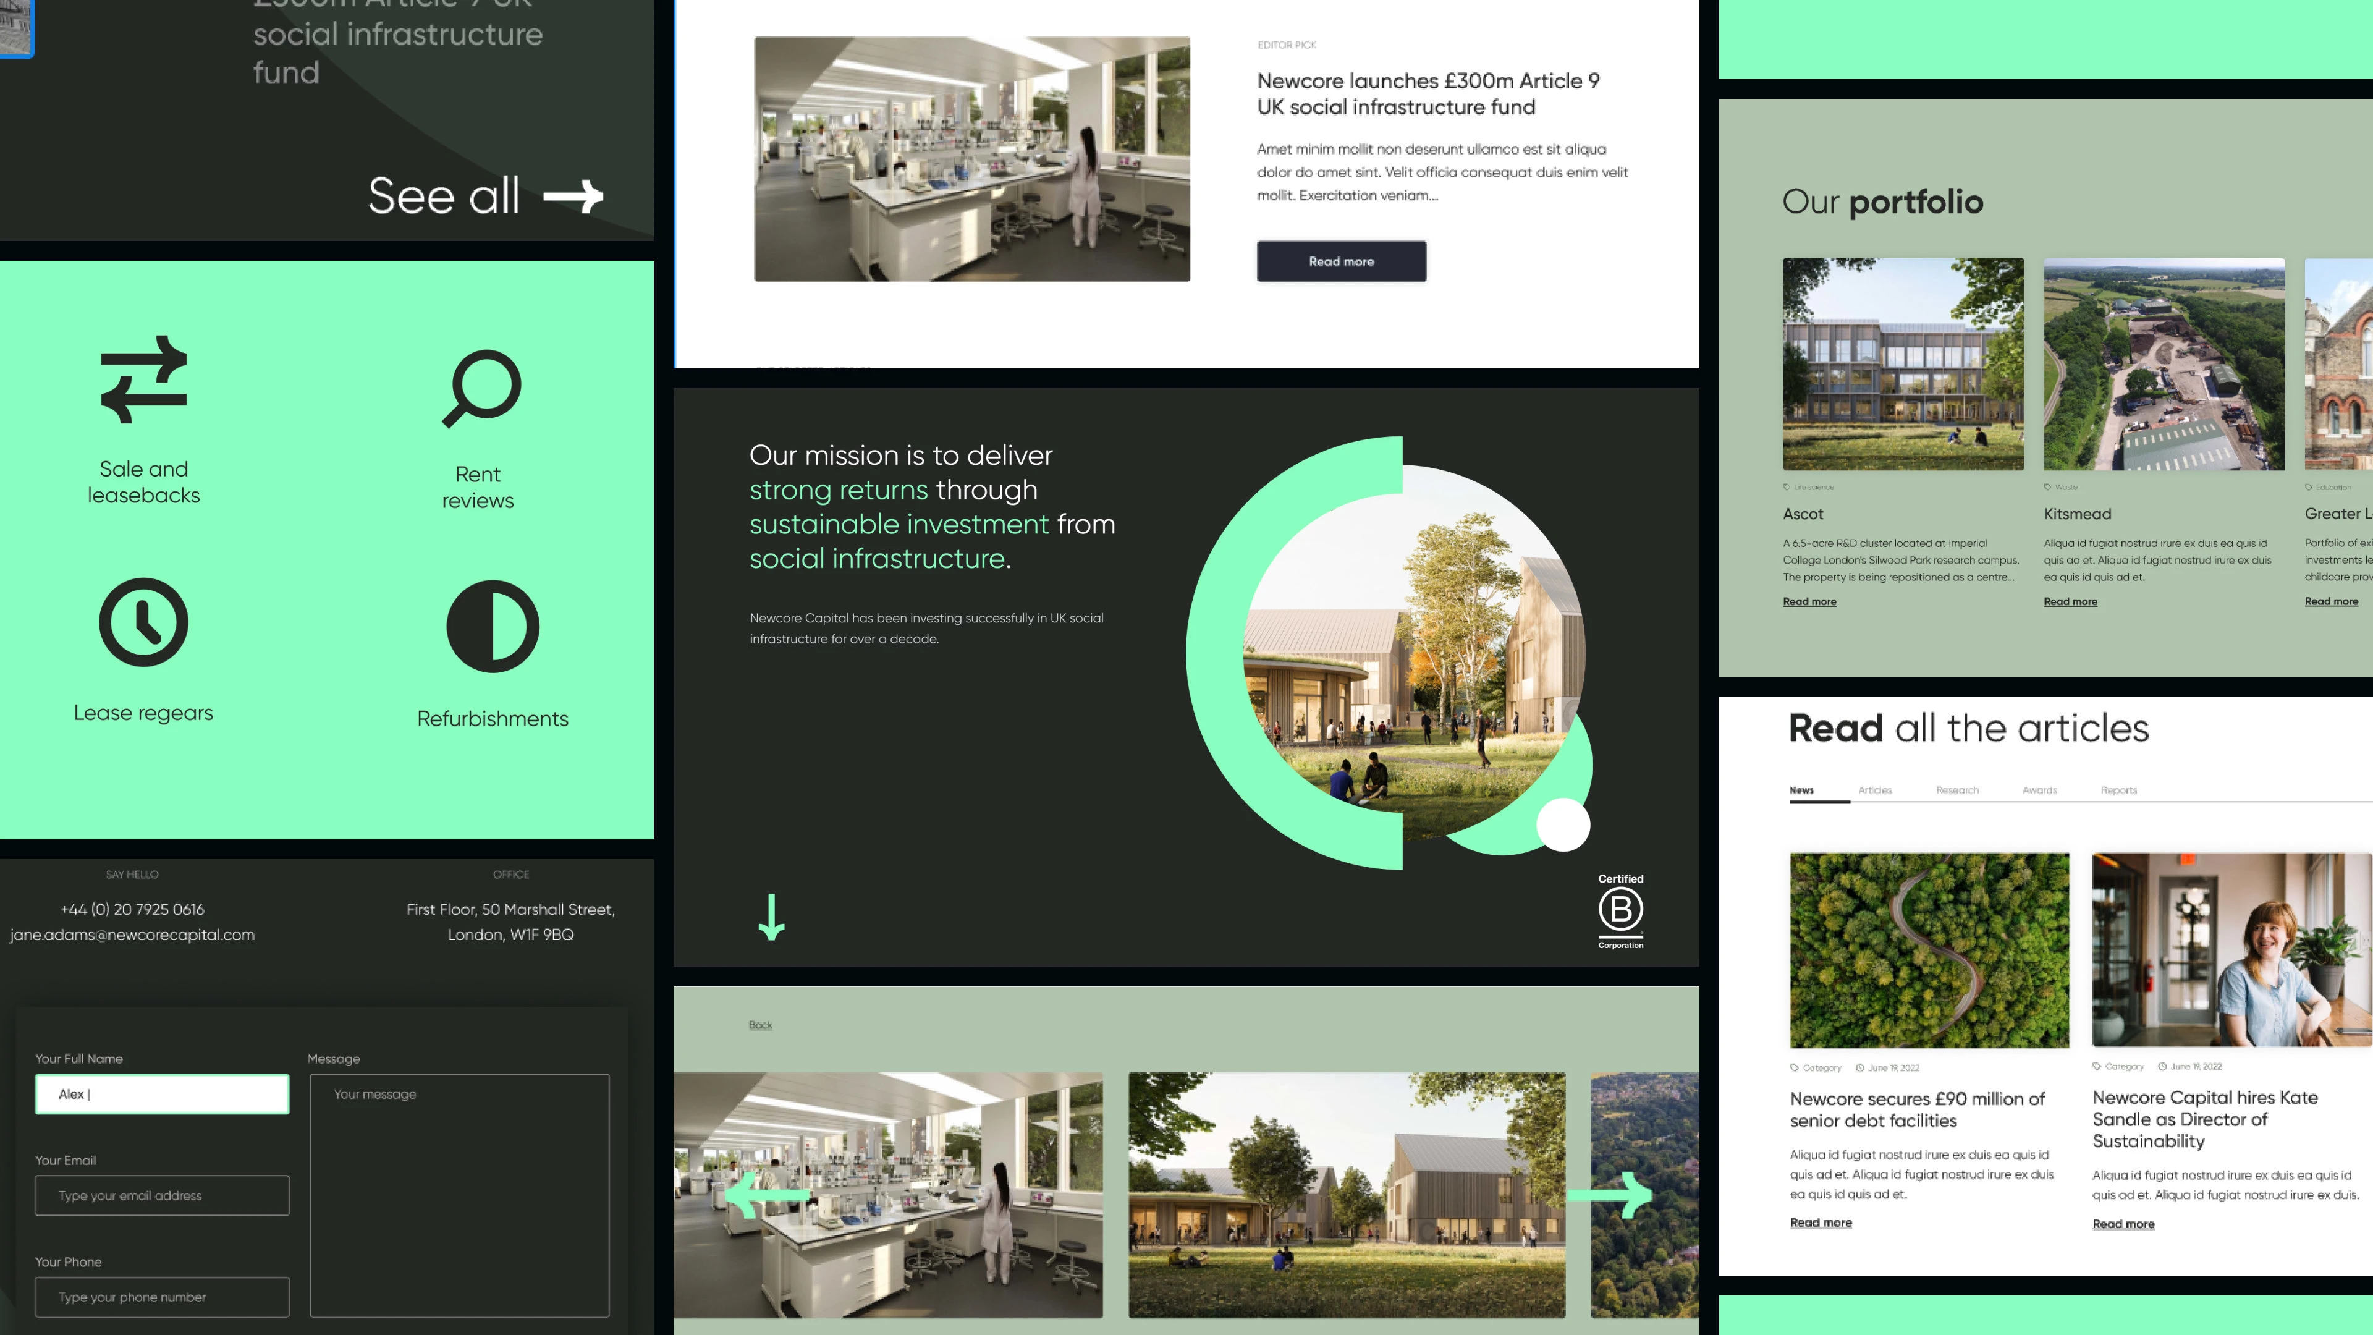The image size is (2373, 1335).
Task: Click the Read more button on news article
Action: click(1340, 261)
